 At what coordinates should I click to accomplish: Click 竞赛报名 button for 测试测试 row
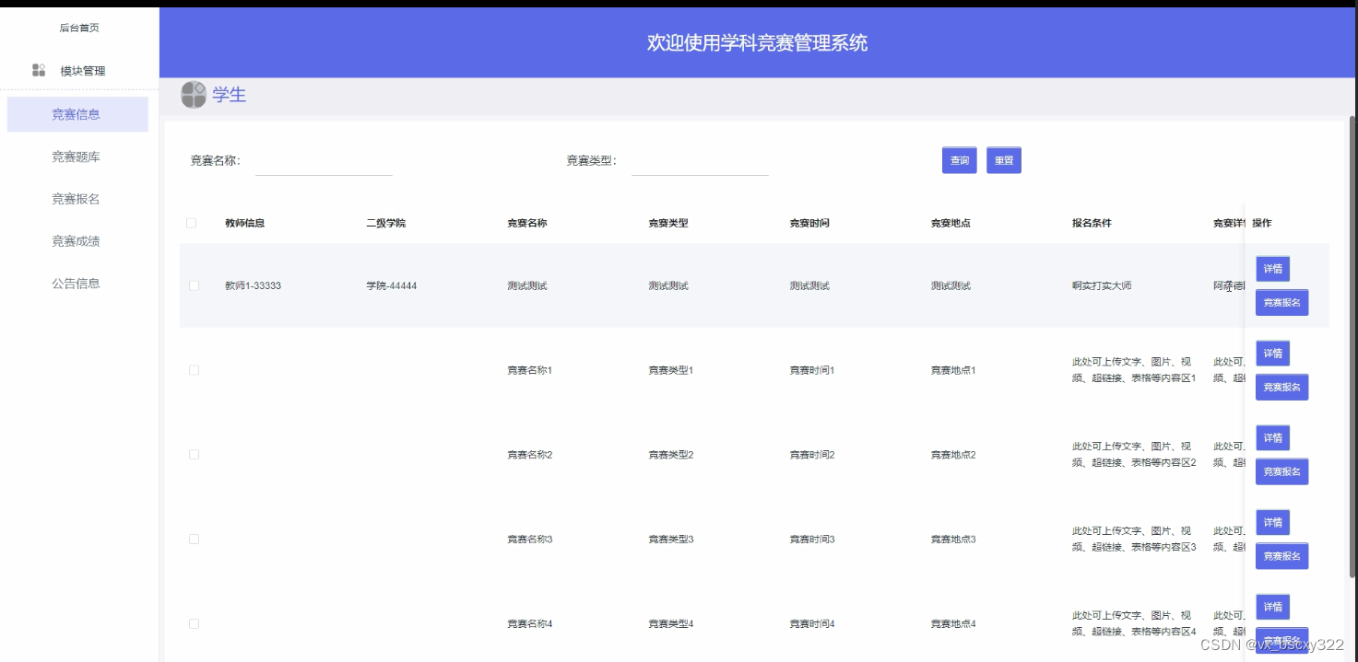pyautogui.click(x=1282, y=302)
